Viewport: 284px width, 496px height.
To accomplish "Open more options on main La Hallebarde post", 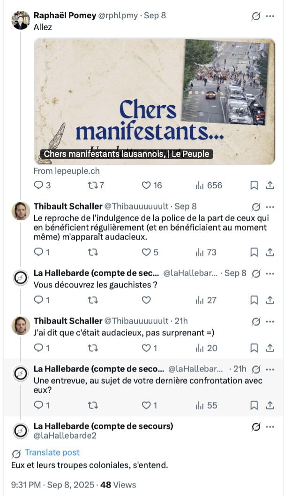I will point(270,427).
